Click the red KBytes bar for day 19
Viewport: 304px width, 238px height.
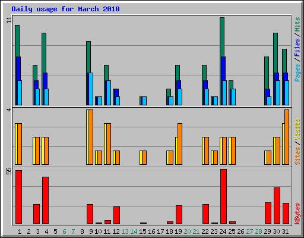click(x=179, y=215)
